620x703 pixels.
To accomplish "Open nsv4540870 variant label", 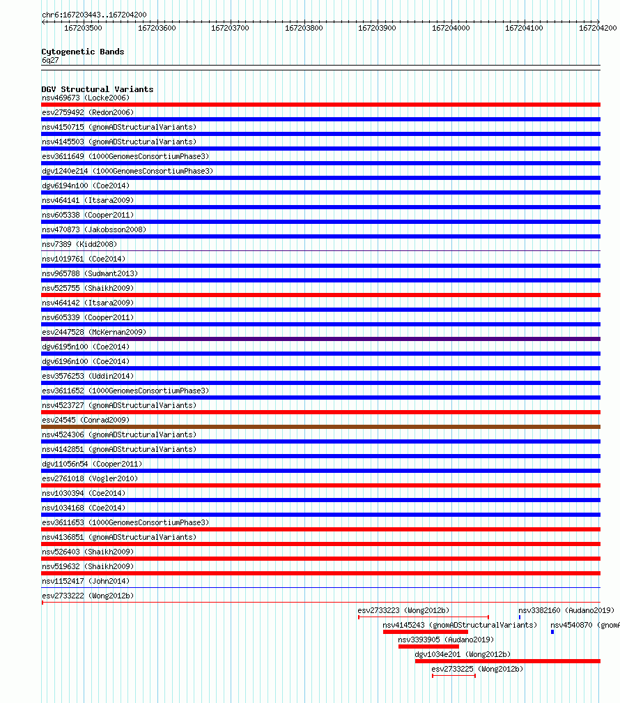I will point(585,625).
